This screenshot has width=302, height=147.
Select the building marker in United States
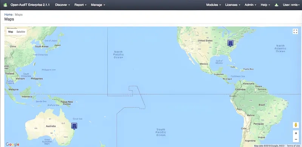click(x=230, y=43)
